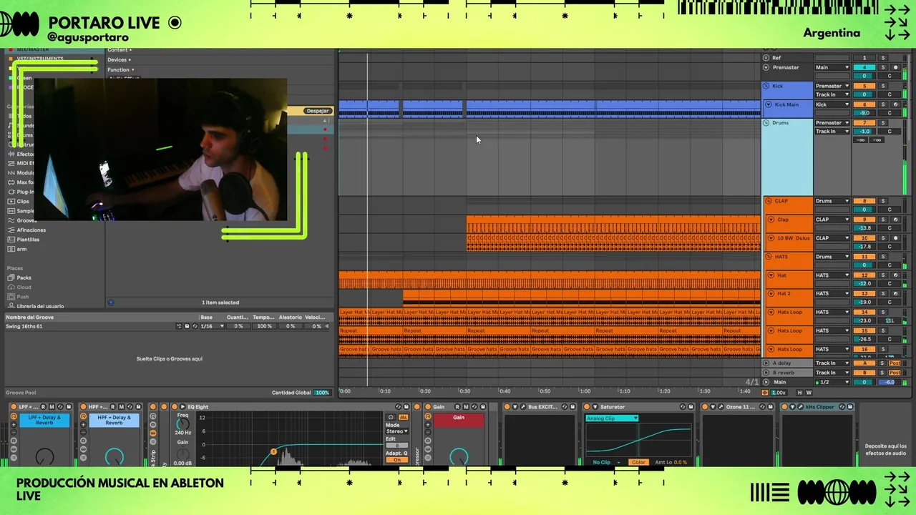Click the Despejar button
Viewport: 916px width, 515px height.
click(317, 111)
